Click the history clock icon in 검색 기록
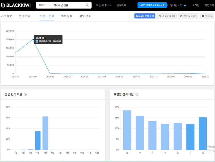215x162 pixels. pyautogui.click(x=160, y=16)
